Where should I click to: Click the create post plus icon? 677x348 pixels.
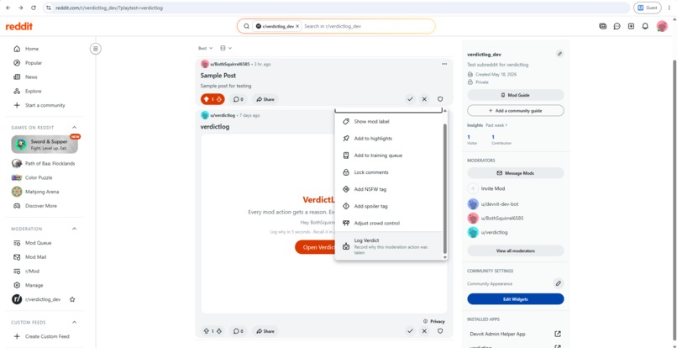[x=631, y=26]
